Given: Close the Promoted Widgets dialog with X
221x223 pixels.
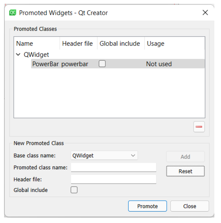Looking at the screenshot, I should click(205, 13).
